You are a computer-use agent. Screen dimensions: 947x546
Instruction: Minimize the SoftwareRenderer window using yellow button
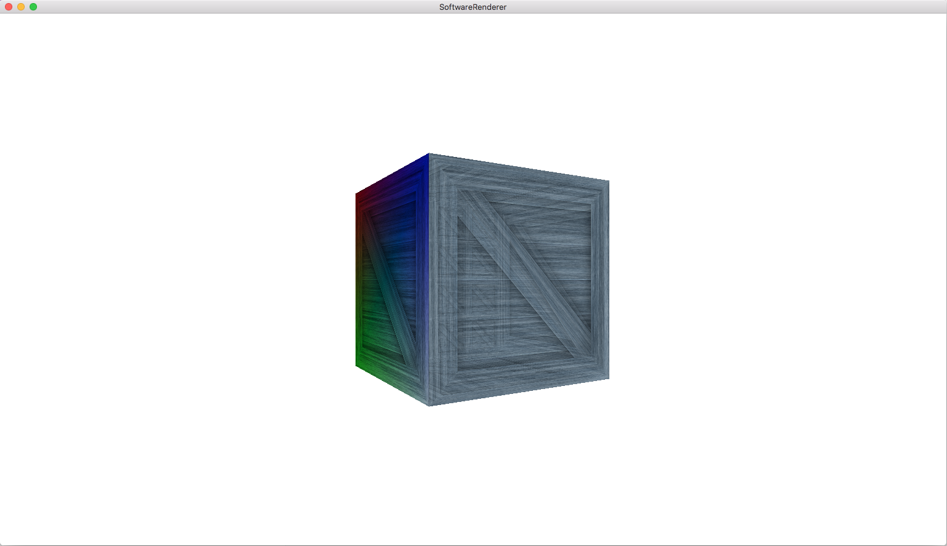tap(21, 7)
